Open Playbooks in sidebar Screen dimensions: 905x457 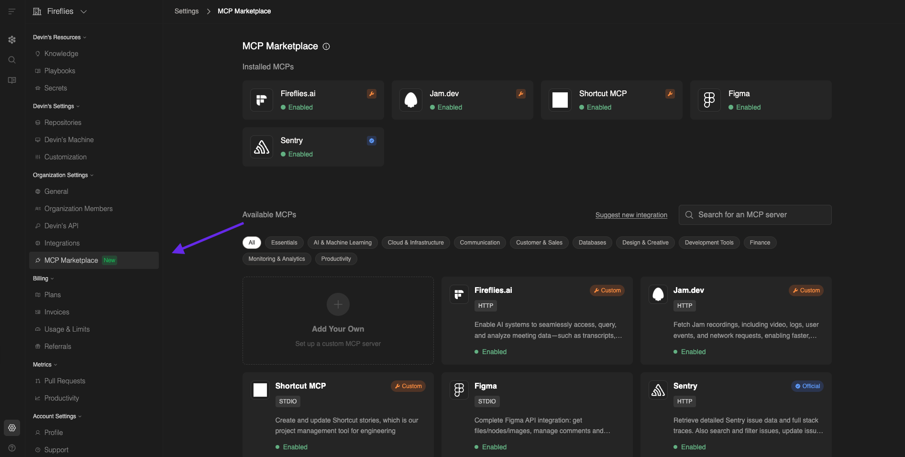point(94,71)
